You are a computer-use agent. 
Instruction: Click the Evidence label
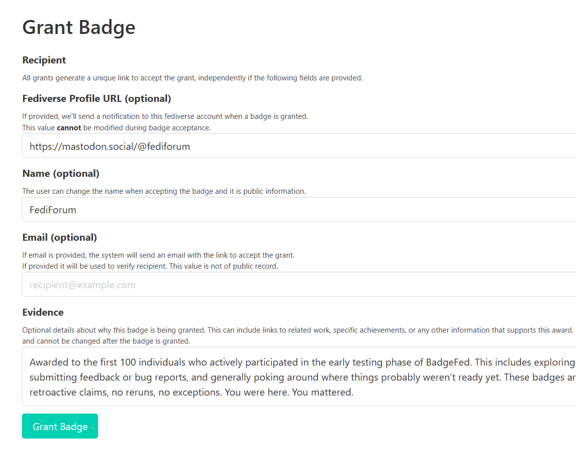click(43, 312)
